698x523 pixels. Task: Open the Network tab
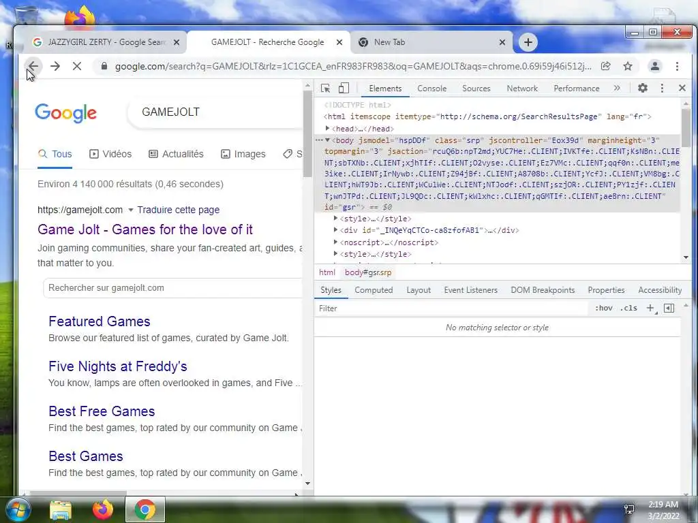[x=522, y=89]
